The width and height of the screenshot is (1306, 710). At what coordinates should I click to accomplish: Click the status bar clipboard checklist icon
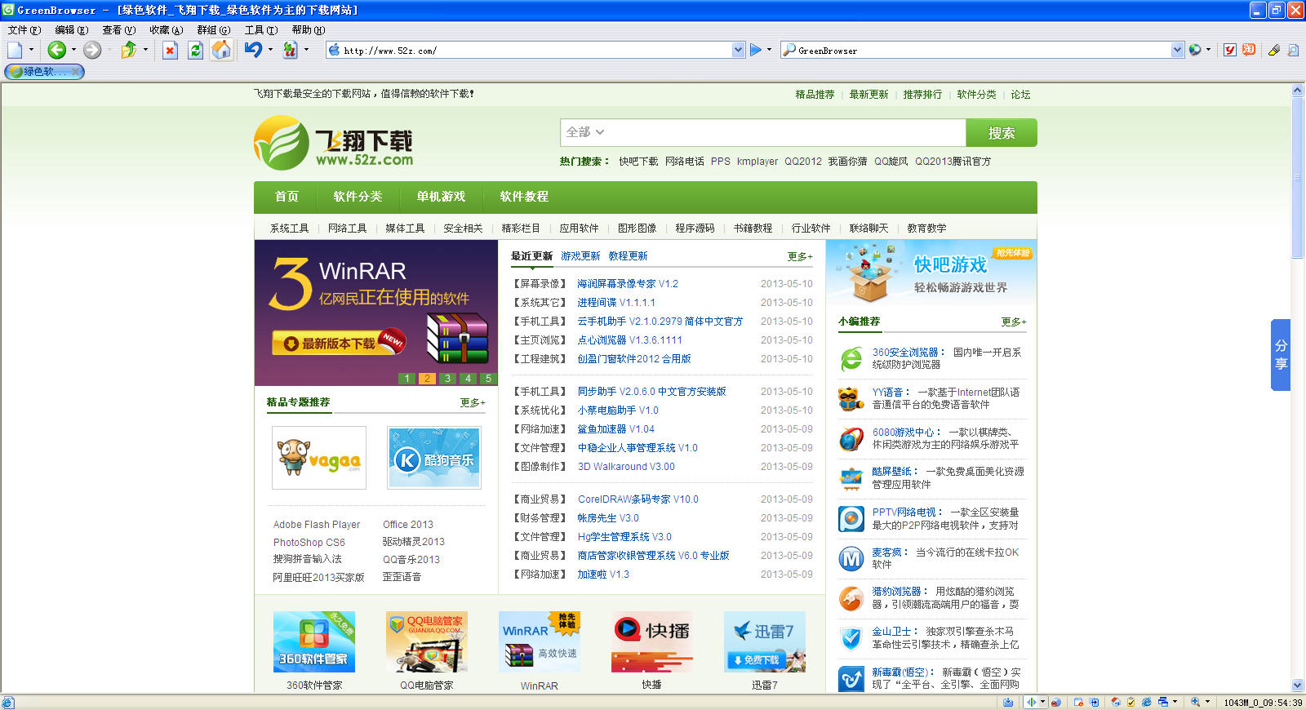click(1131, 702)
